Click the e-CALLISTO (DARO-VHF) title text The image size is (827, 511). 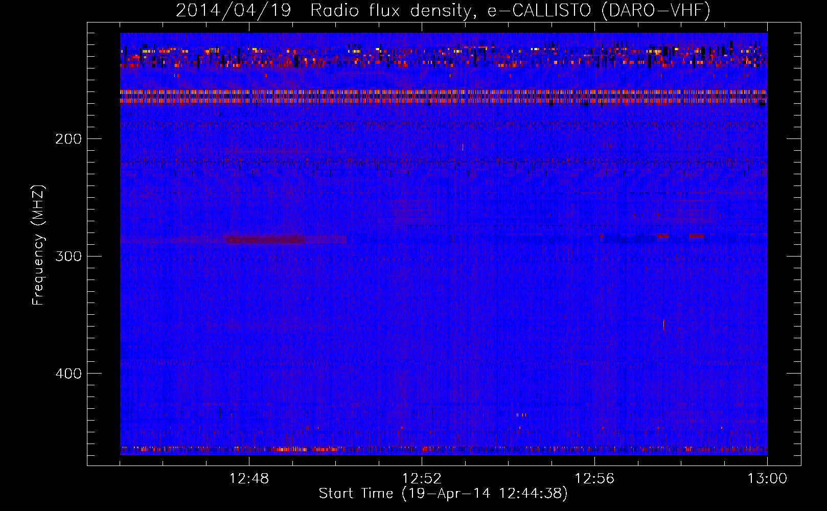click(x=599, y=10)
